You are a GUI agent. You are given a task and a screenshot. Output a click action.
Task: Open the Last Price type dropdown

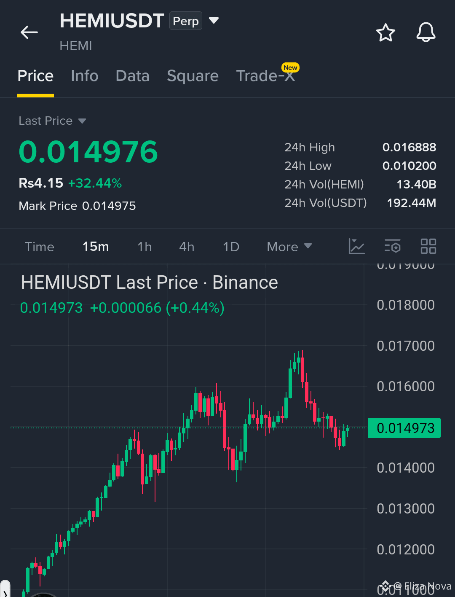tap(52, 121)
